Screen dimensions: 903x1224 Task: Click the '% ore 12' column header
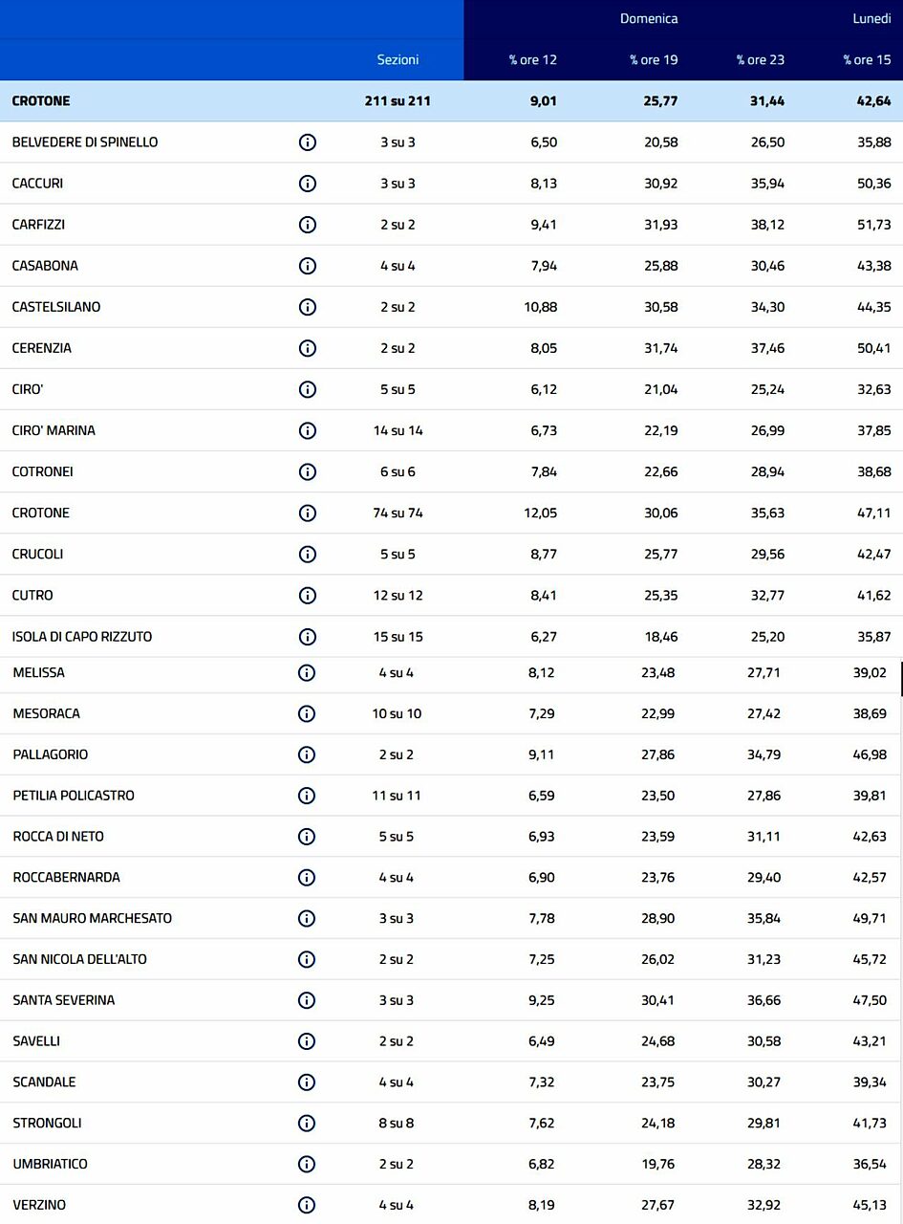click(x=533, y=59)
